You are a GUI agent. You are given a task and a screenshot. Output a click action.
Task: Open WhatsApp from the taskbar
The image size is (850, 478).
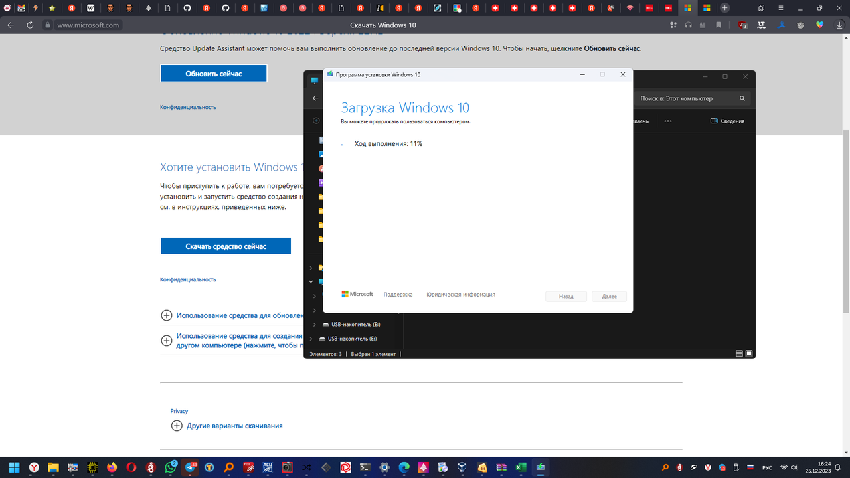(x=171, y=467)
